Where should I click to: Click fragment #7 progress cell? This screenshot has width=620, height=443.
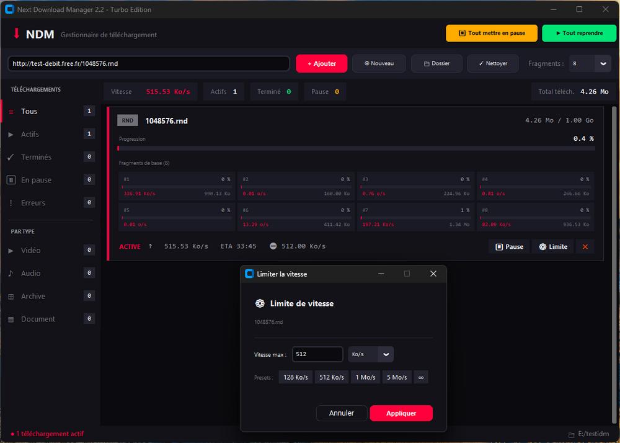click(x=415, y=217)
